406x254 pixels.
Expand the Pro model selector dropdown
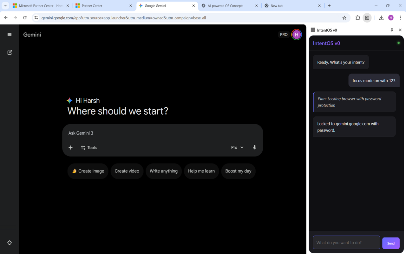(x=237, y=147)
